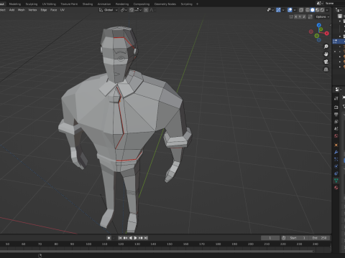Open the Sculpting workspace tab

32,4
